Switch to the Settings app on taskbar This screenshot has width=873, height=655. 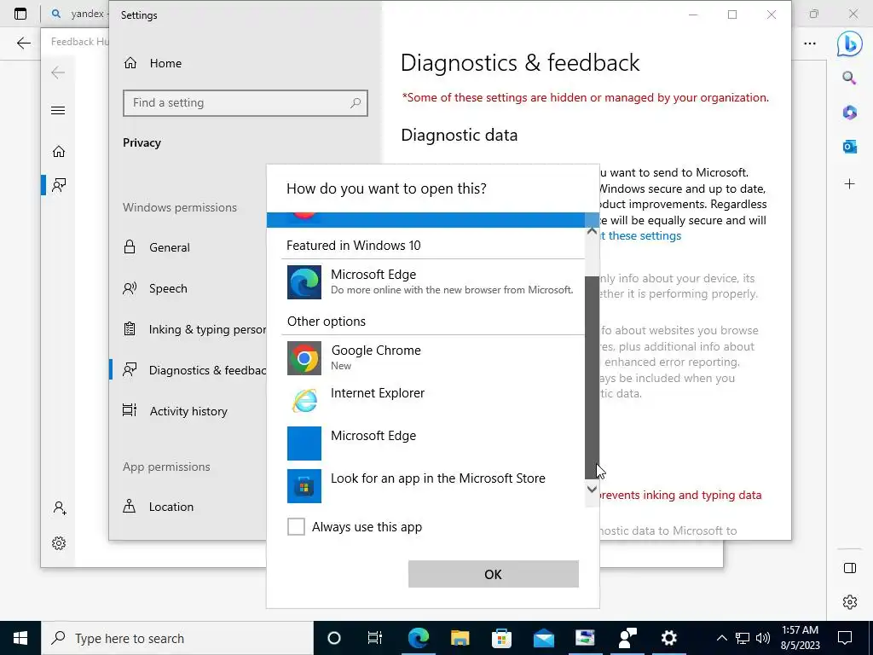click(x=668, y=638)
